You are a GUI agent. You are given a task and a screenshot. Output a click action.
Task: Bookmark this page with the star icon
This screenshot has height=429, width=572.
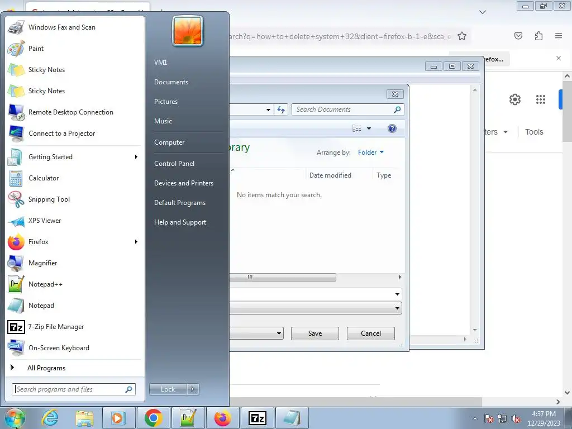(x=462, y=36)
